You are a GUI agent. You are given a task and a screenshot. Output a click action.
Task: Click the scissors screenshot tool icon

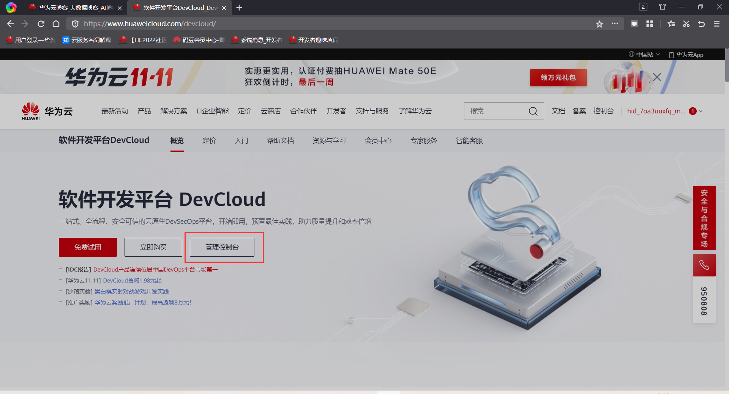686,24
